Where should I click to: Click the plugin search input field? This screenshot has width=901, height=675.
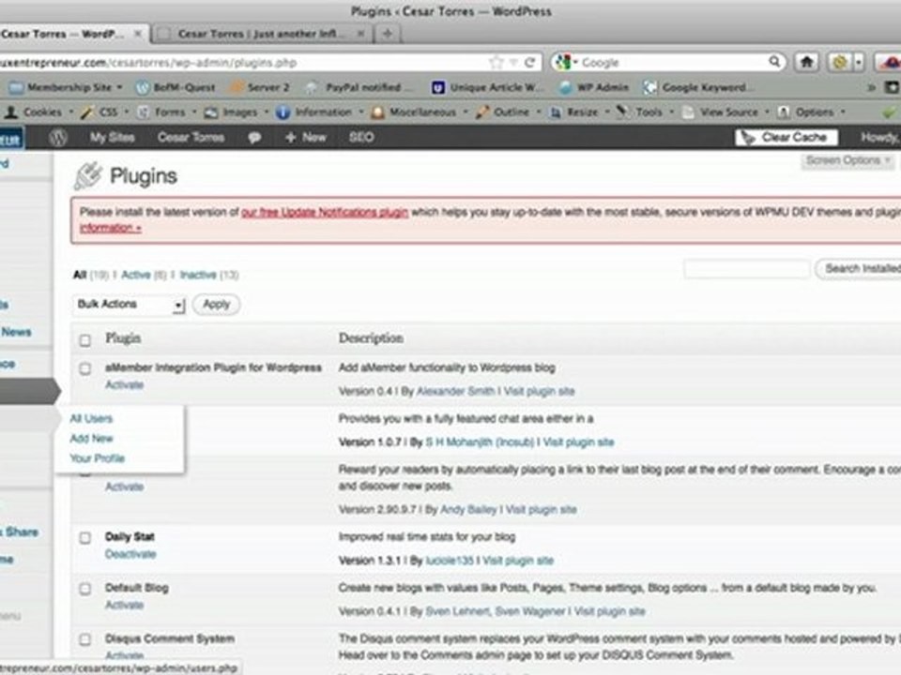coord(746,269)
